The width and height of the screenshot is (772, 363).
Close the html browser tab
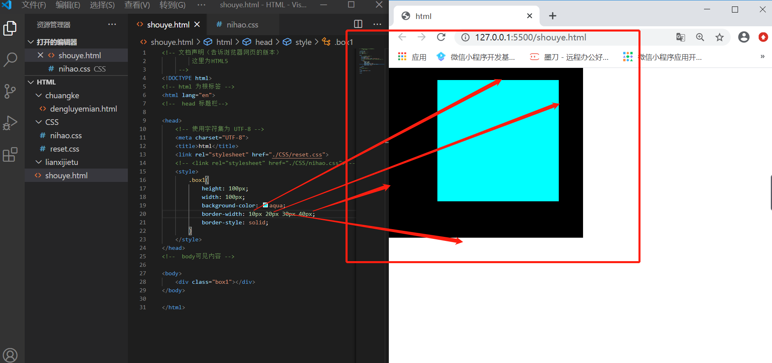(530, 16)
